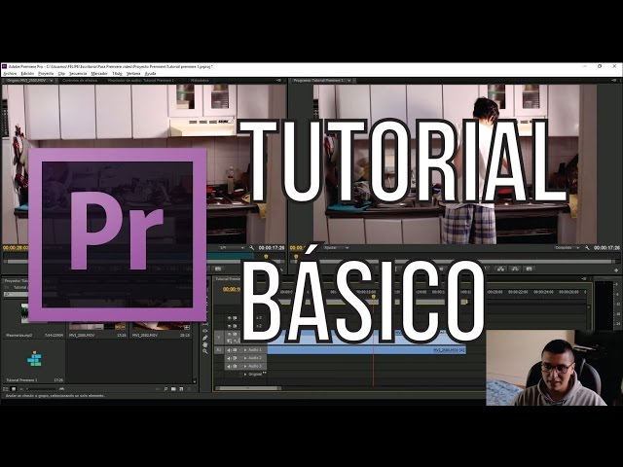Click Source monitor playhead marker

[266, 257]
